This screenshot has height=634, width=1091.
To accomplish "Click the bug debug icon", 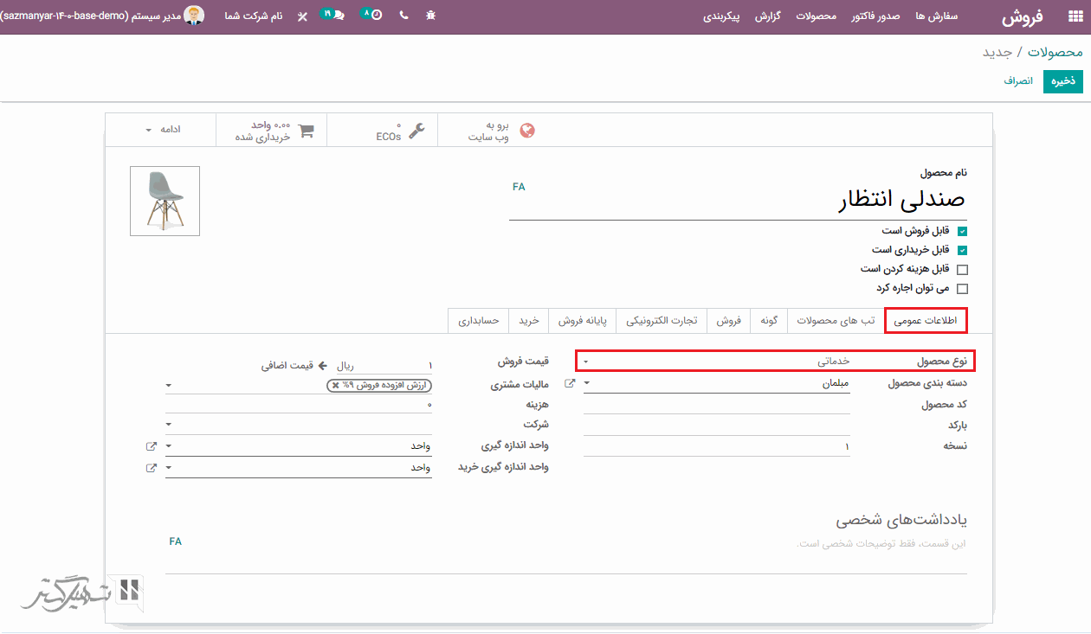I will click(431, 16).
